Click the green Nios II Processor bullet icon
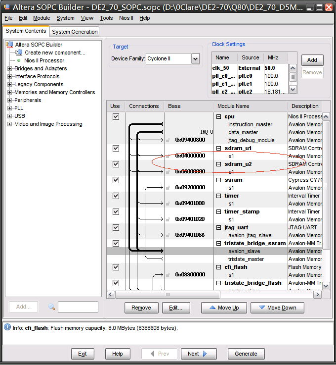 click(19, 60)
